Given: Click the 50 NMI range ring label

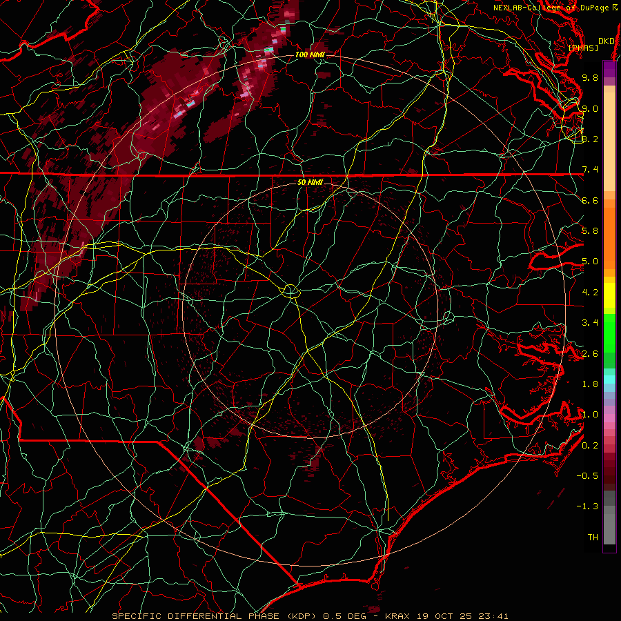Looking at the screenshot, I should pyautogui.click(x=310, y=182).
